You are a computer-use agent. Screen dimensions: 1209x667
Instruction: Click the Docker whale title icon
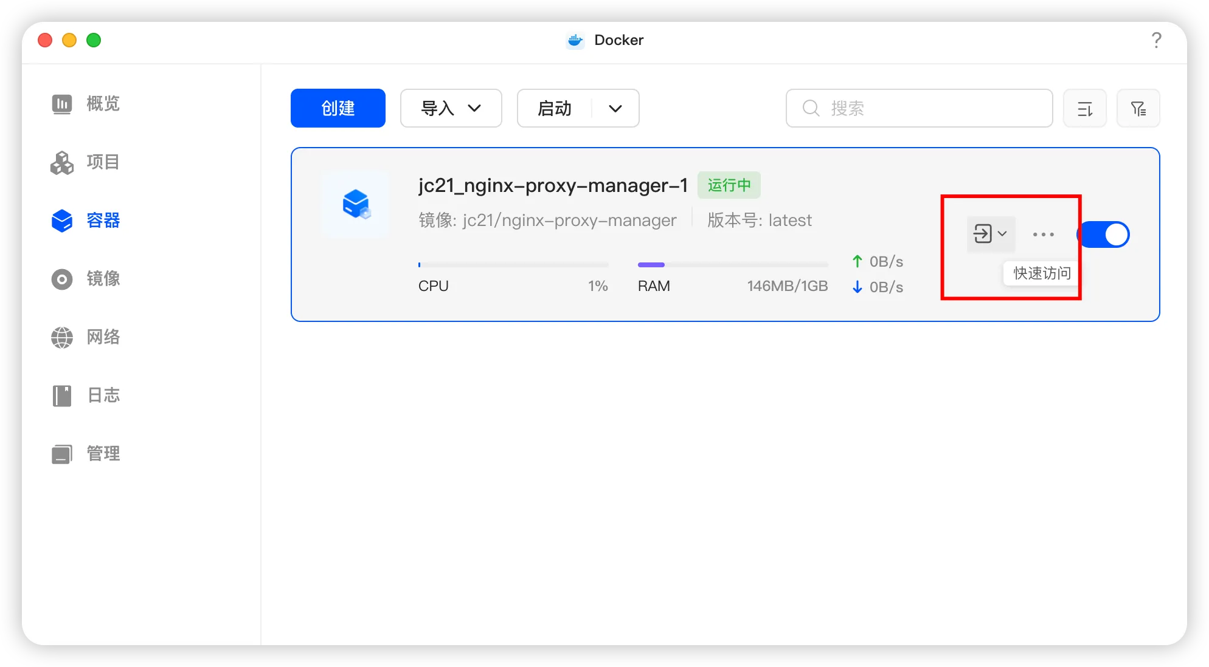(x=575, y=40)
